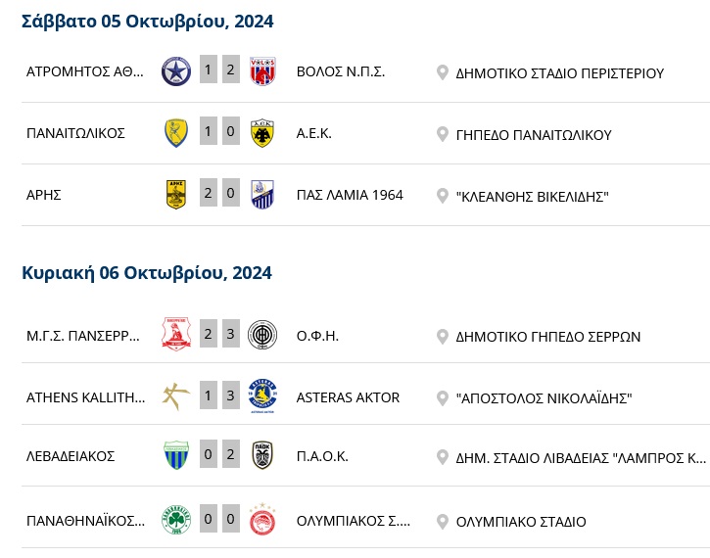The image size is (710, 558).
Task: Click the Panathinaikos vs Olympiacos 0-0 score
Action: click(x=219, y=519)
